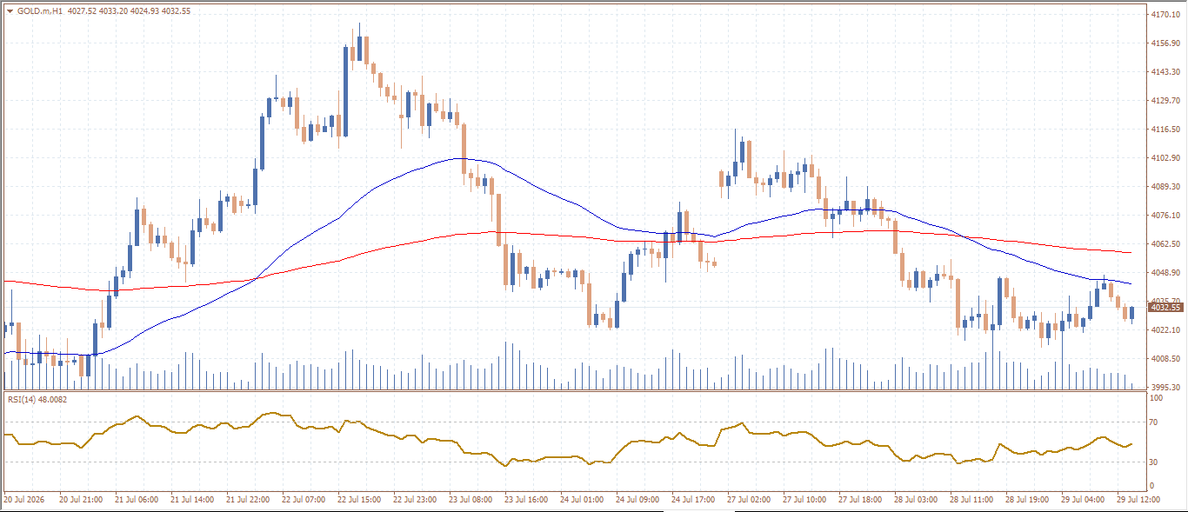The height and width of the screenshot is (512, 1188).
Task: Click the "28 Jul 11:00" time label
Action: coord(971,500)
